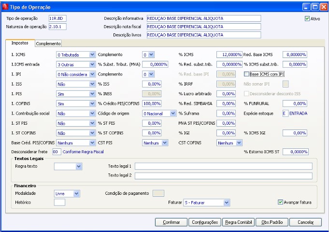Image resolution: width=329 pixels, height=232 pixels.
Task: Open the I. ISS dropdown
Action: click(76, 84)
